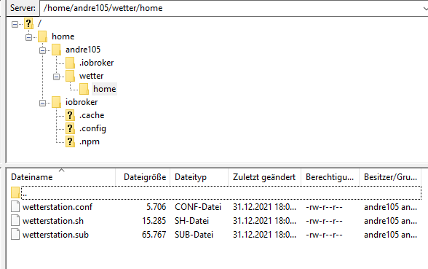Viewport: 428px width, 269px height.
Task: Select the home folder under wetter
Action: [x=105, y=89]
